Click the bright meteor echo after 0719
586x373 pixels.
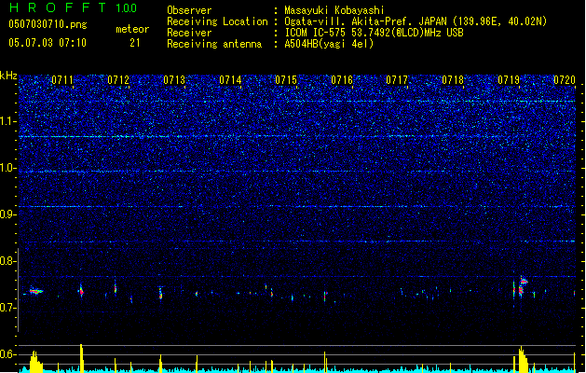pyautogui.click(x=522, y=287)
